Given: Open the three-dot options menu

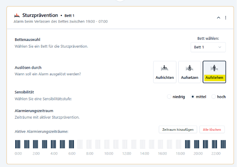Looking at the screenshot, I should [x=226, y=18].
